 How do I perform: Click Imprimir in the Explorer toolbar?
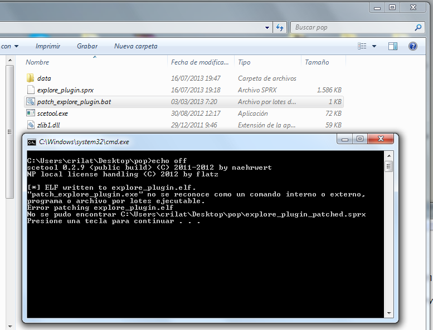pyautogui.click(x=48, y=46)
